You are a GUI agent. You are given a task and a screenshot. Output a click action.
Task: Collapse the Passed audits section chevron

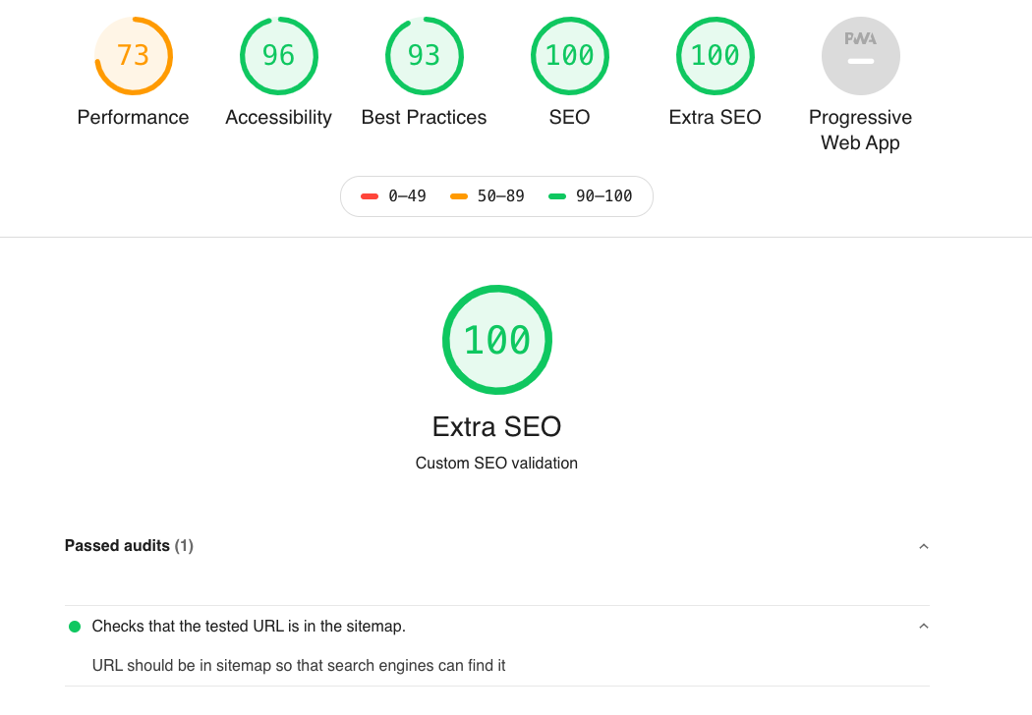[x=923, y=546]
